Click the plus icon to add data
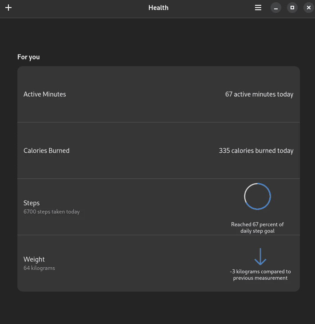The image size is (315, 324). pyautogui.click(x=8, y=8)
